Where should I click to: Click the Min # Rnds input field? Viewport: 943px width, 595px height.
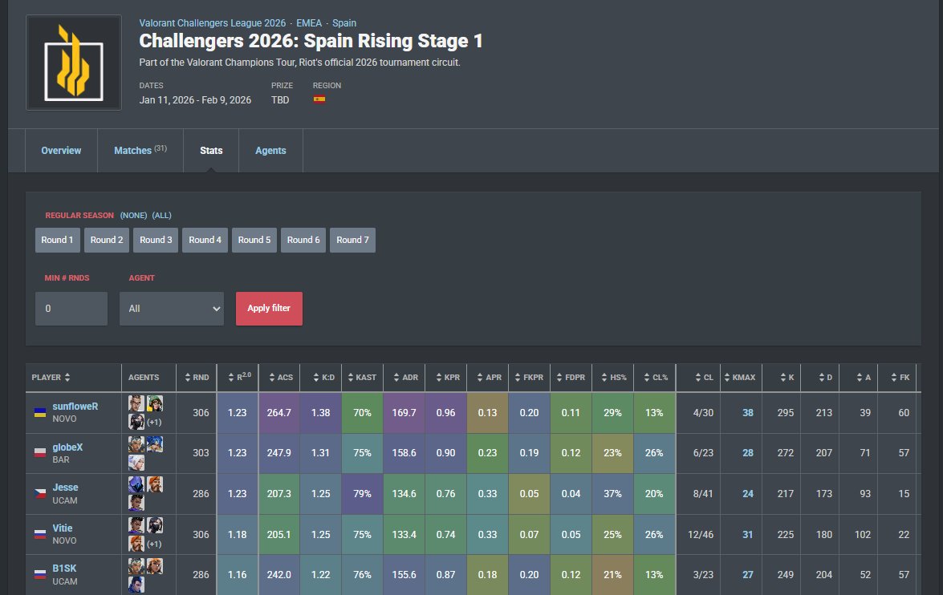click(71, 309)
